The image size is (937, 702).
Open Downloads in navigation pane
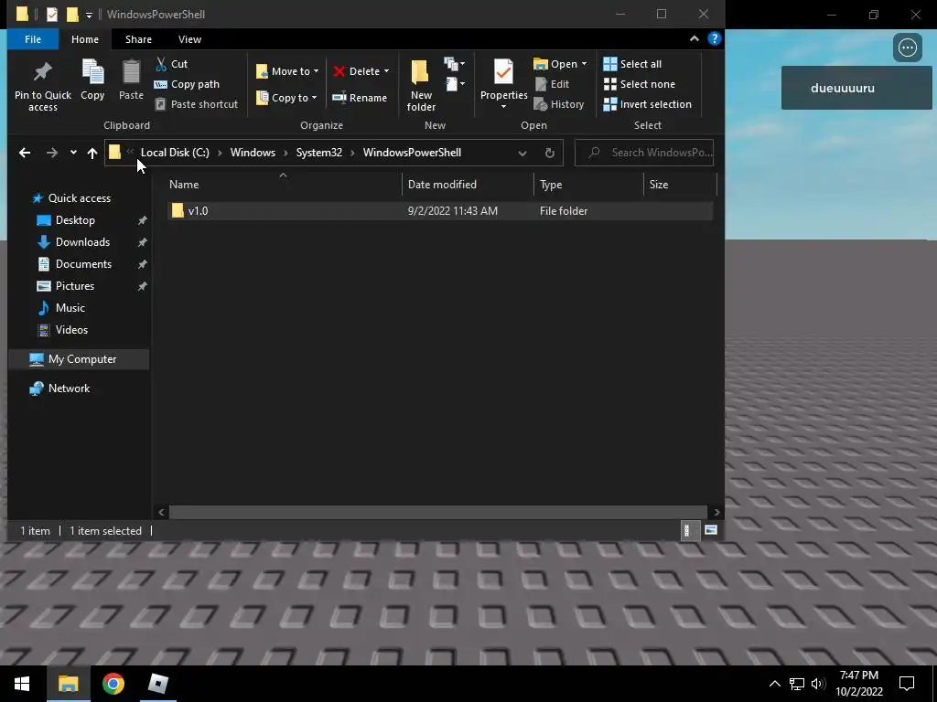[x=81, y=242]
